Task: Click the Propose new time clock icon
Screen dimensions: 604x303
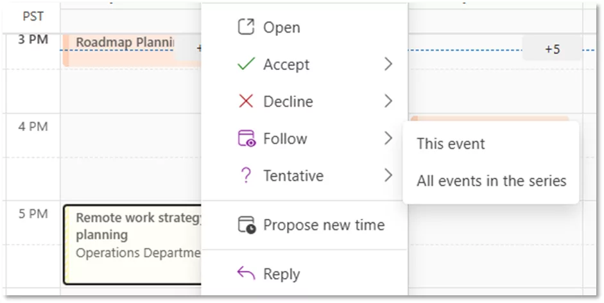Action: [x=246, y=225]
